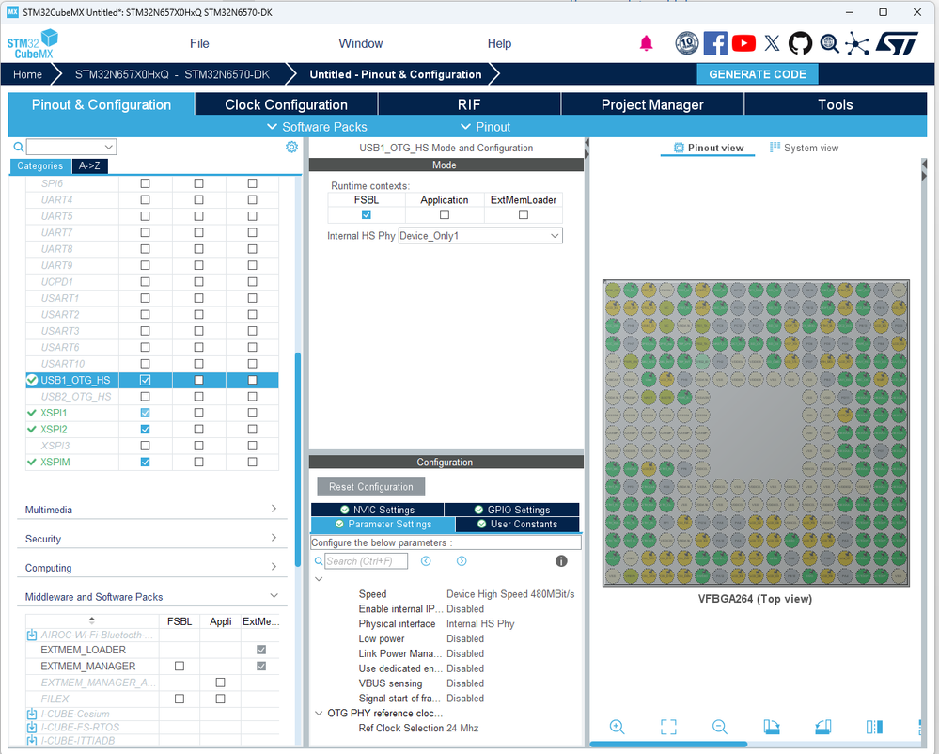Click the globe search icon in header

coord(829,43)
